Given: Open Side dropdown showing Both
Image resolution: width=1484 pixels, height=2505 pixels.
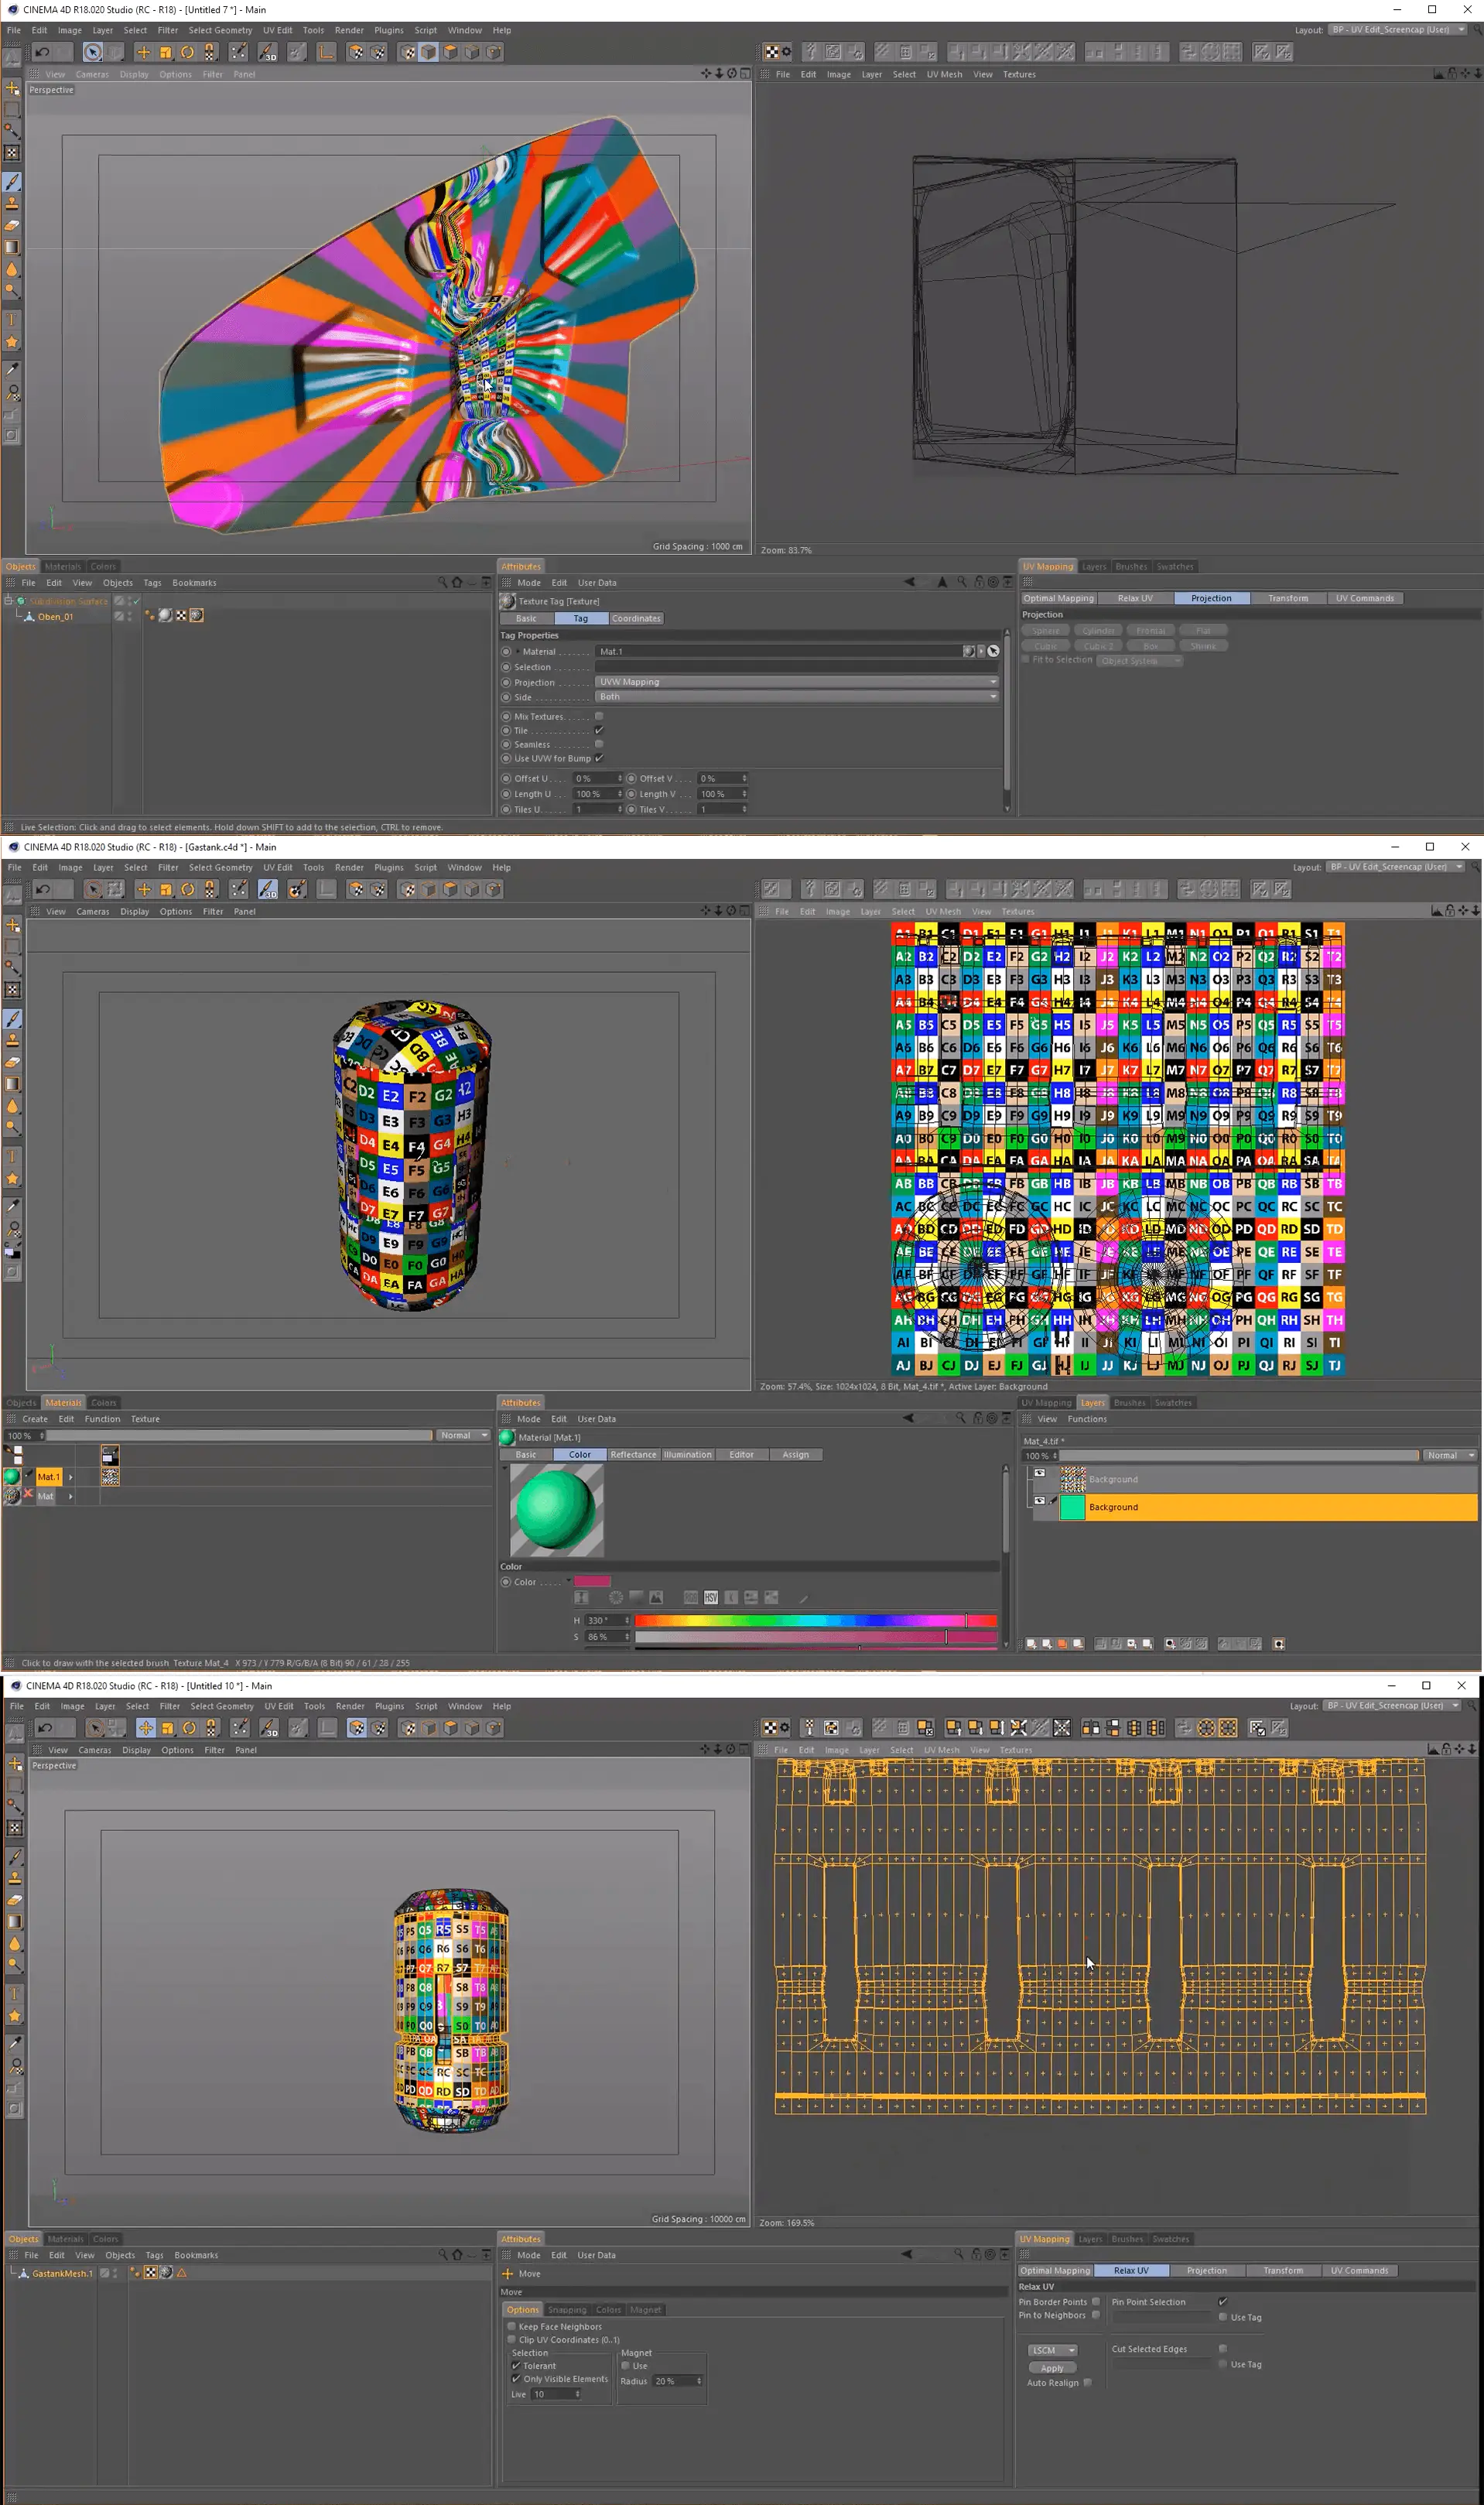Looking at the screenshot, I should [797, 696].
